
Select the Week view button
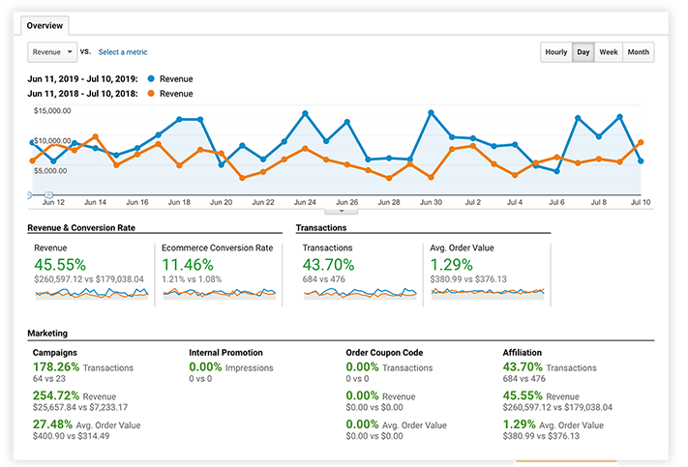[608, 52]
